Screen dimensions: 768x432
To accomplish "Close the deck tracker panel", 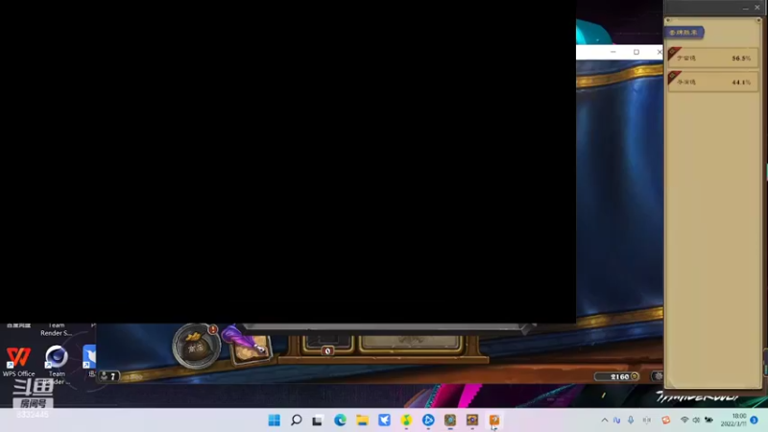I will [757, 8].
